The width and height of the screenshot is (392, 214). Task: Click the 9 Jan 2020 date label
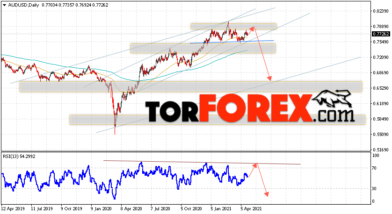101,208
